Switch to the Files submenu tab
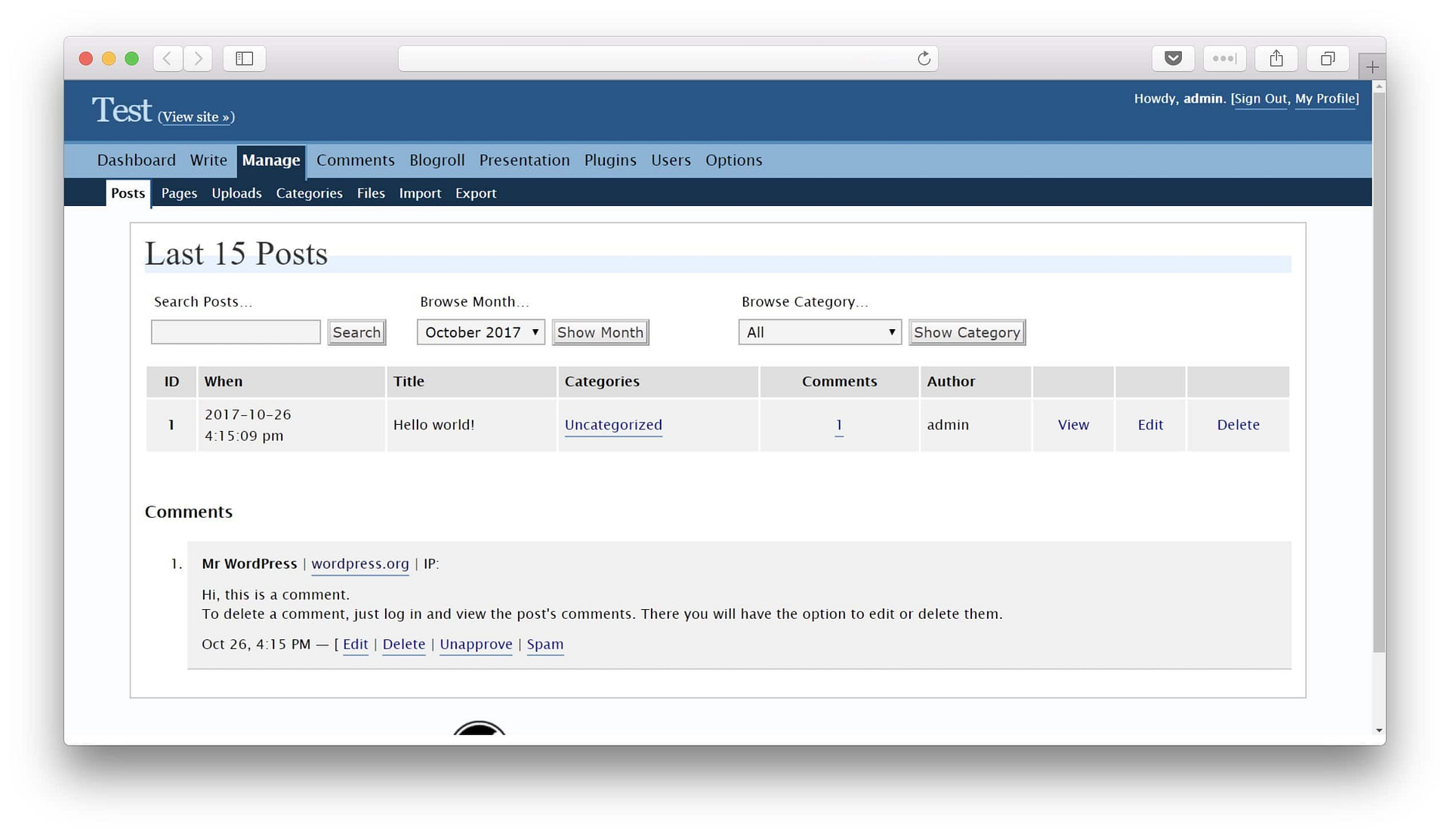This screenshot has width=1450, height=837. click(x=371, y=193)
